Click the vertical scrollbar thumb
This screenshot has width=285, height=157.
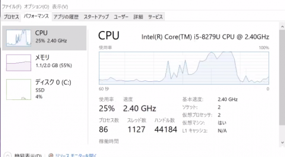coord(282,77)
